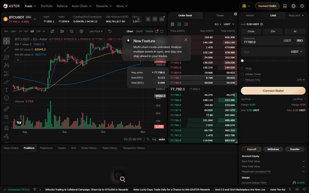Open the Stop Limit order type dropdown
Screen dimensions: 309x193
[x=296, y=15]
